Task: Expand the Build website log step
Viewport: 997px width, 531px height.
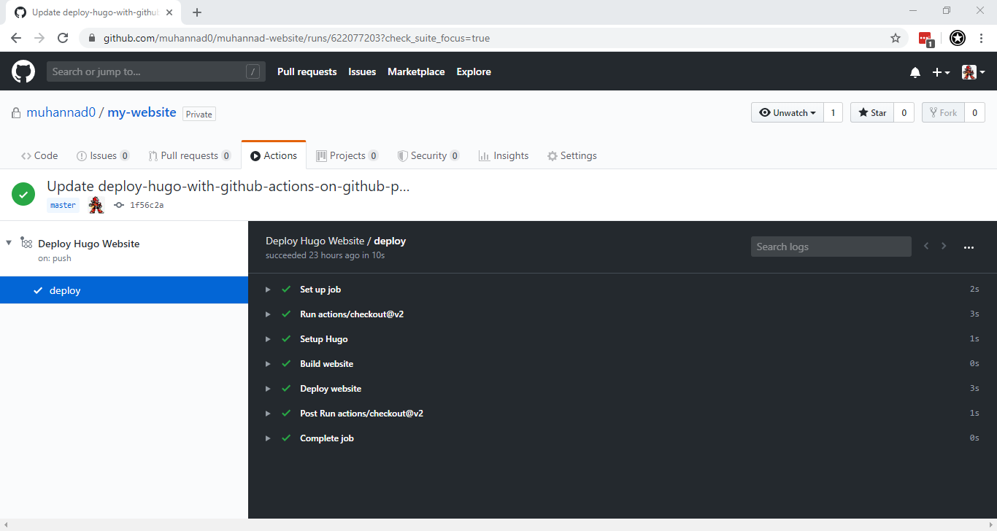Action: [268, 363]
